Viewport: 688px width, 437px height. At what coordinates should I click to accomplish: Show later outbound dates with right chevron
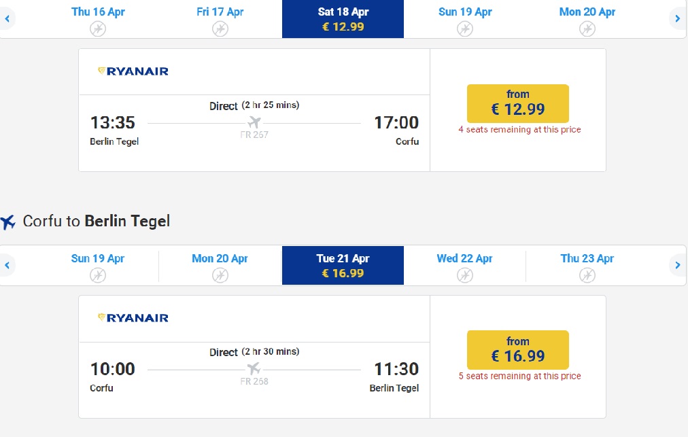coord(678,18)
